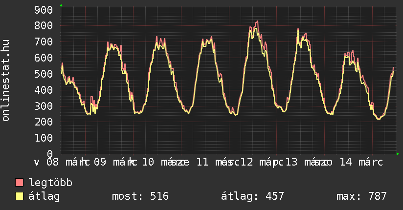Select the 'átlag' legend label text
The width and height of the screenshot is (403, 210).
point(44,196)
